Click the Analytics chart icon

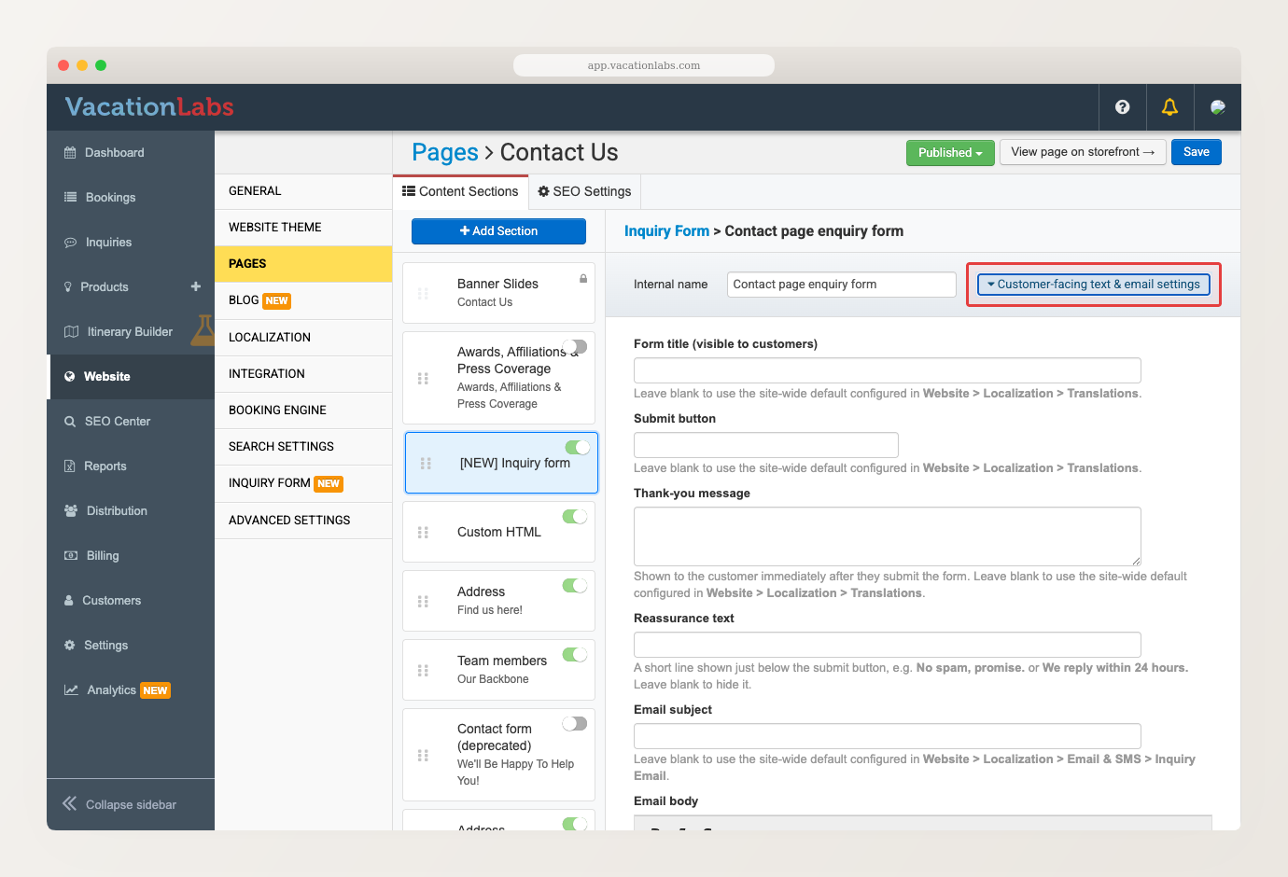coord(71,690)
